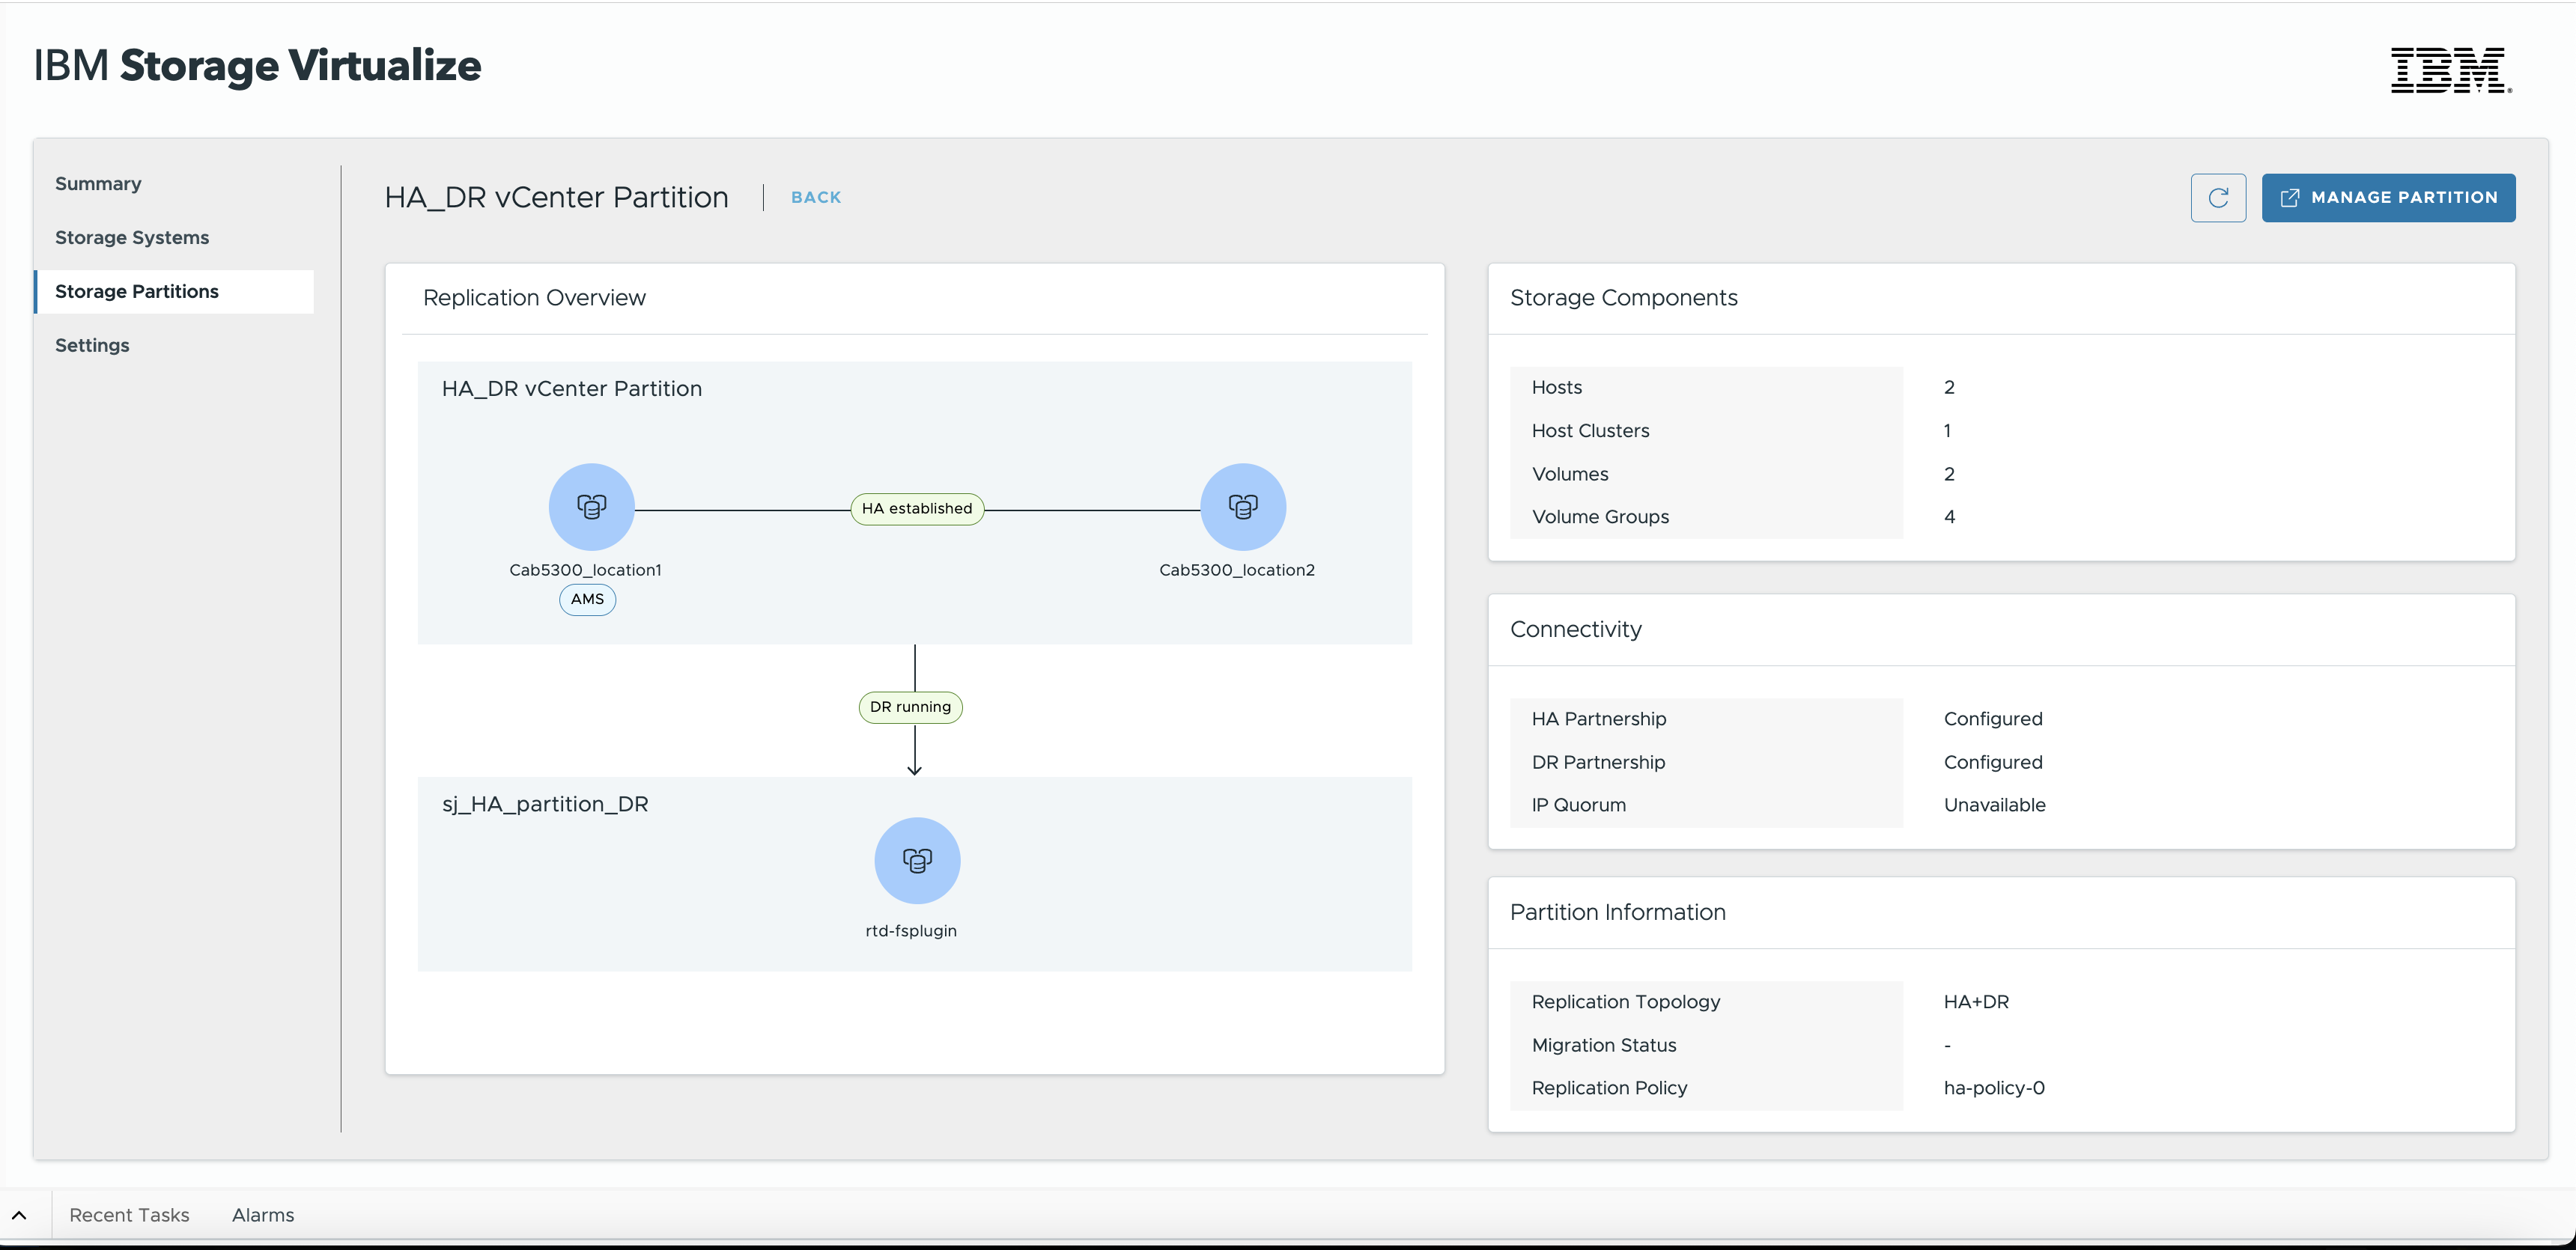This screenshot has width=2576, height=1250.
Task: Click the refresh icon button
Action: (x=2217, y=198)
